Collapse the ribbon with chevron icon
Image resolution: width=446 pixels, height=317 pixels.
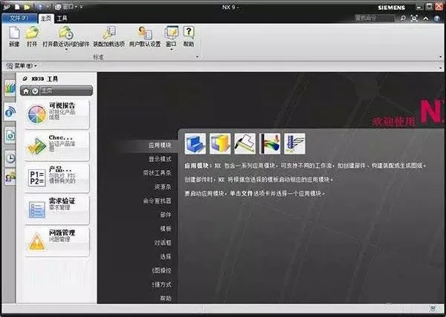tap(426, 19)
